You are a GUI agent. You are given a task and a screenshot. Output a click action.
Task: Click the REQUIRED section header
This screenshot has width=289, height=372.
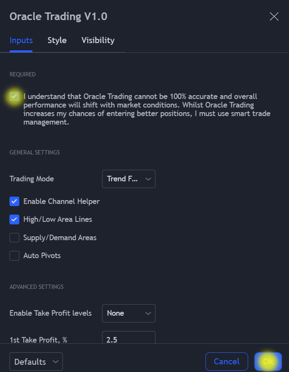click(23, 74)
